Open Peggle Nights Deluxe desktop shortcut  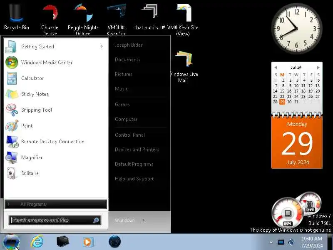click(x=83, y=20)
